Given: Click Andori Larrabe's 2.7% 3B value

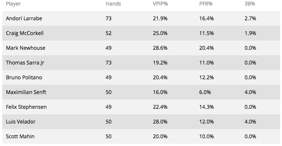Looking at the screenshot, I should [250, 18].
